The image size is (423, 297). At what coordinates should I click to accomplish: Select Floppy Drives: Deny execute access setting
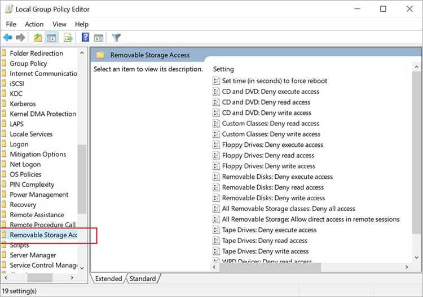click(272, 145)
